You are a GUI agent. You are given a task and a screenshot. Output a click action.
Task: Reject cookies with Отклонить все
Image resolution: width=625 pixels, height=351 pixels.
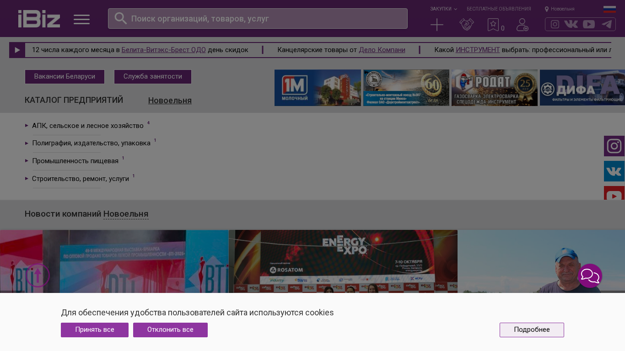(170, 330)
